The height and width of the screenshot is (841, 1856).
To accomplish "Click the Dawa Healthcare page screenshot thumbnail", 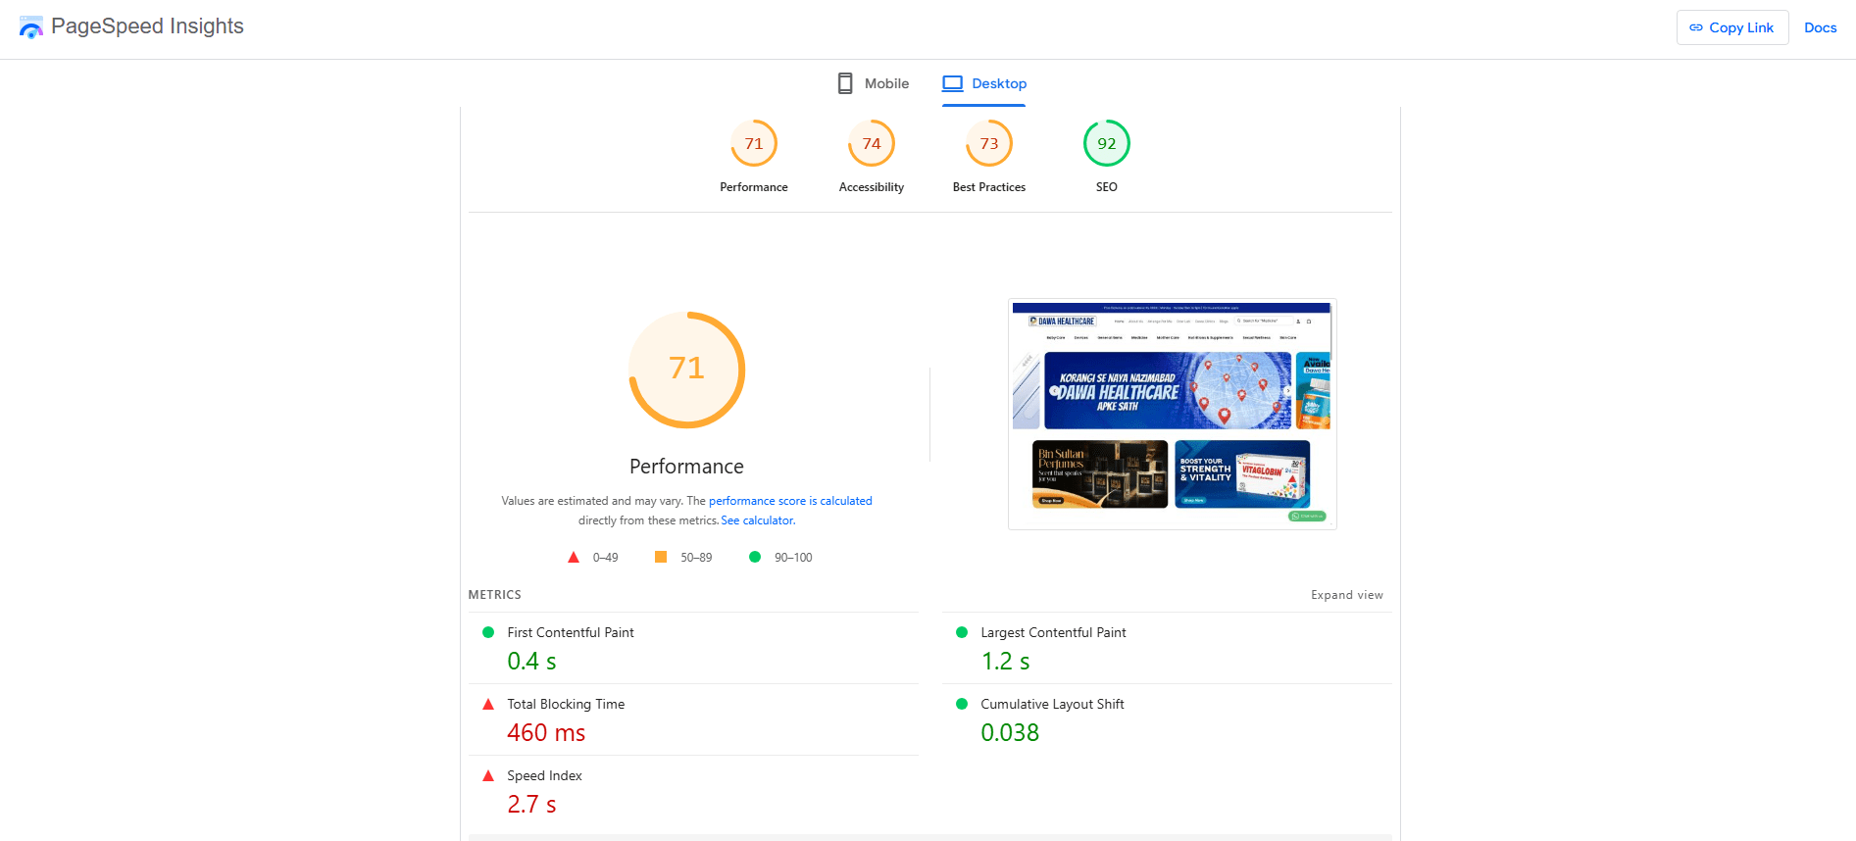I will tap(1172, 414).
